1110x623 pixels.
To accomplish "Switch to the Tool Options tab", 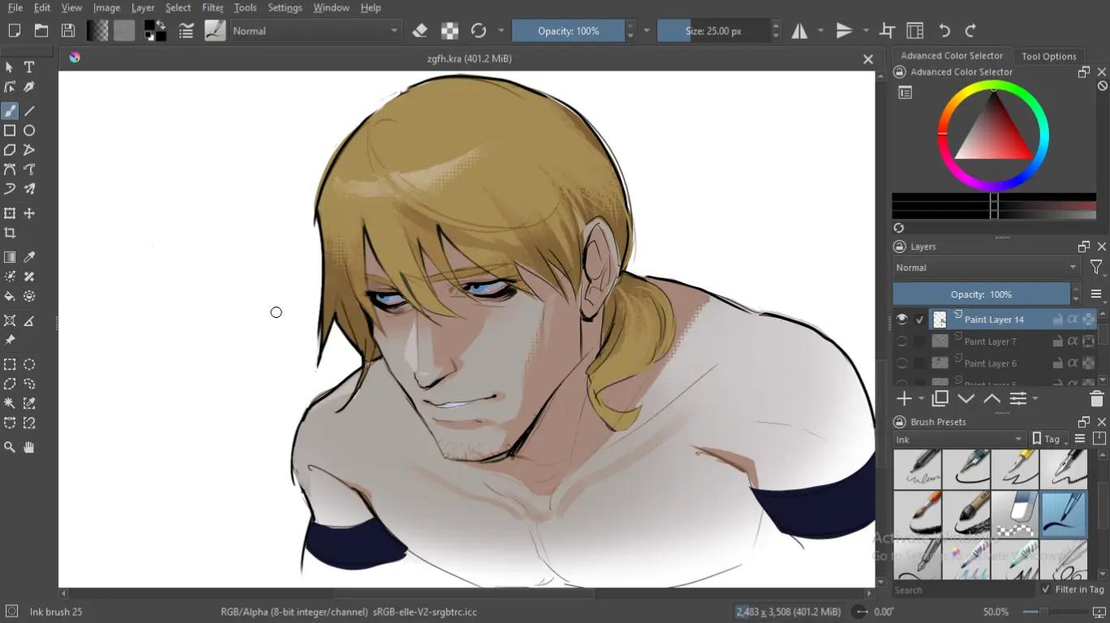I will click(x=1048, y=56).
